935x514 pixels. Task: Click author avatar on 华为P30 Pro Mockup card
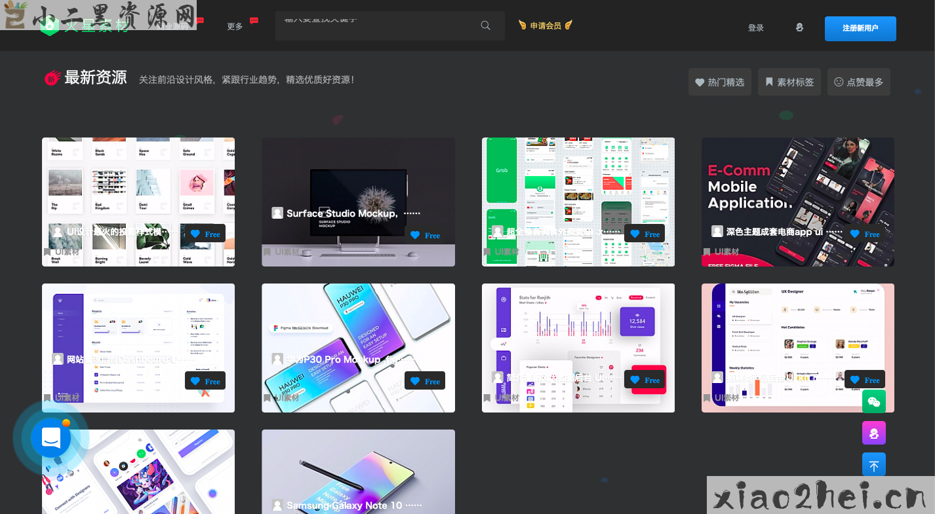click(x=277, y=359)
